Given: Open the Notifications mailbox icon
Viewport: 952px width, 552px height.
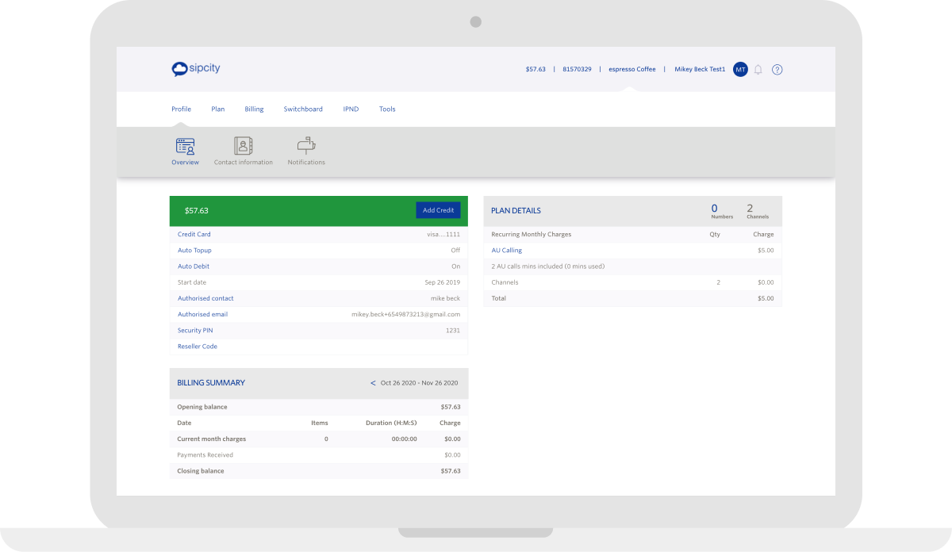Looking at the screenshot, I should point(306,146).
